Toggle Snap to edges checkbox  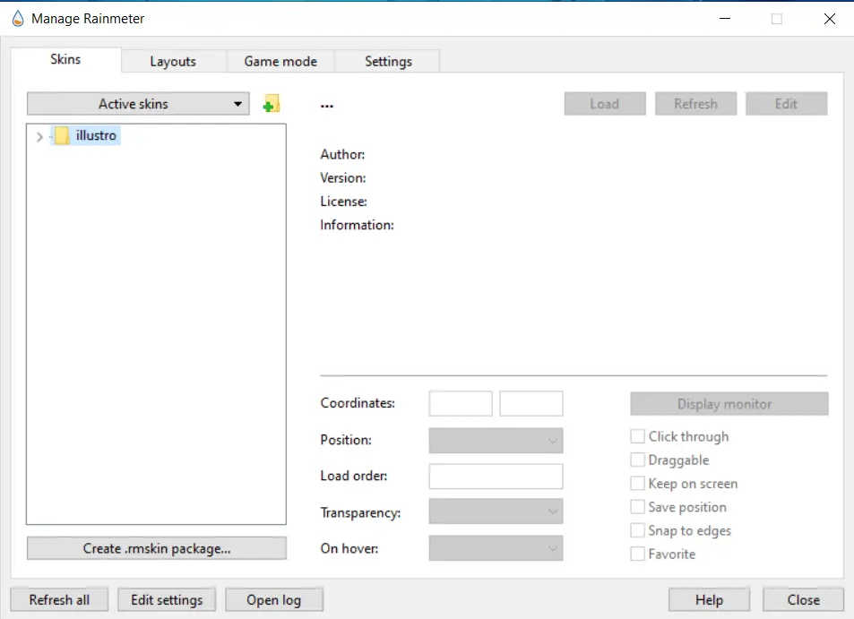(x=638, y=530)
